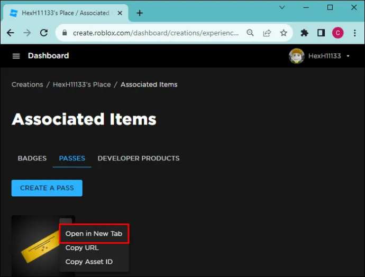The width and height of the screenshot is (365, 277).
Task: Open the Extensions puzzle icon
Action: point(304,33)
